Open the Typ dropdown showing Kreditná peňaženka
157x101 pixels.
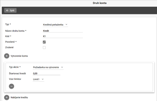pyautogui.click(x=55, y=24)
